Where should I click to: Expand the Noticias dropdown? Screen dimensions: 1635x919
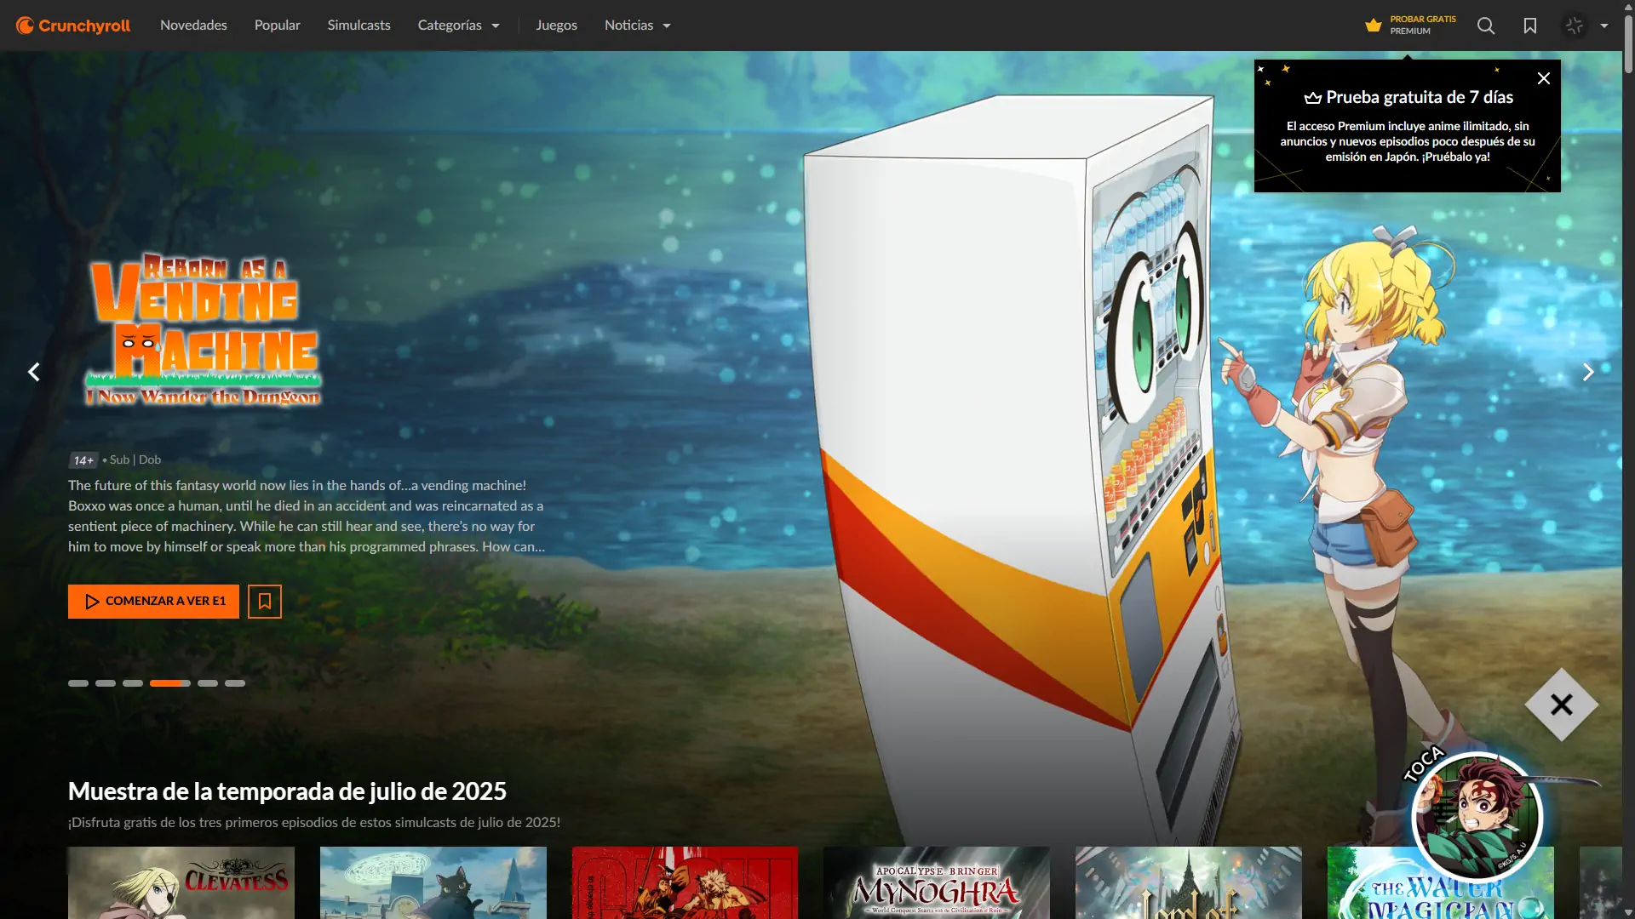pyautogui.click(x=637, y=26)
